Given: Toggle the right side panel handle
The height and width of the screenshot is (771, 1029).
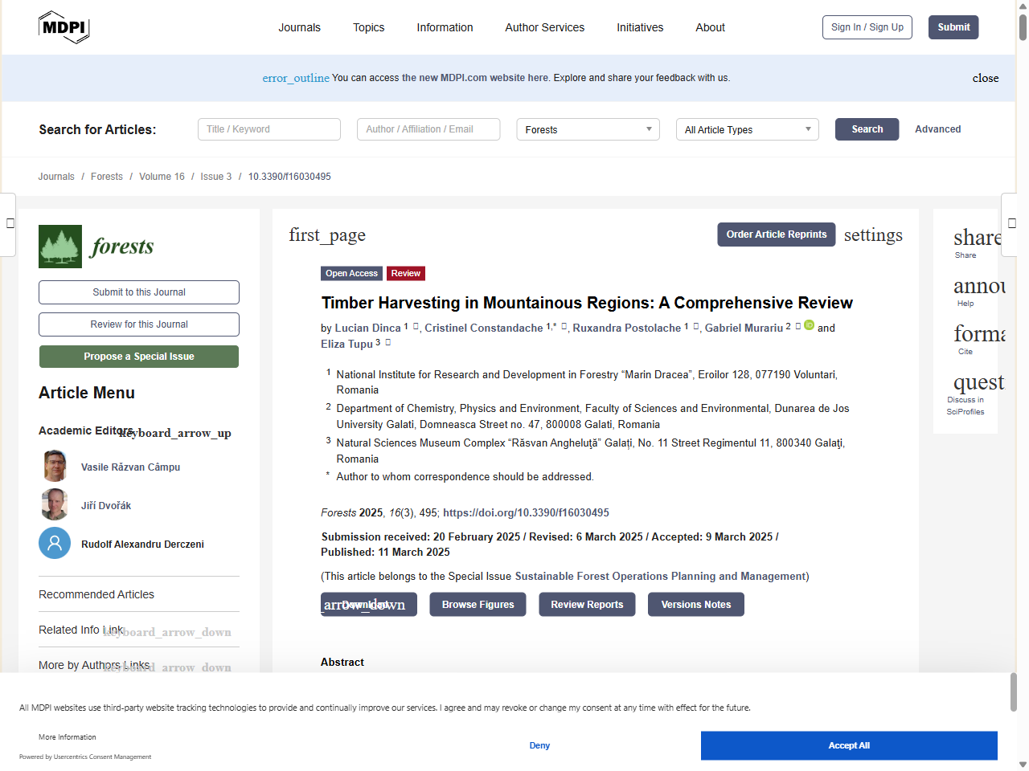Looking at the screenshot, I should 1012,224.
